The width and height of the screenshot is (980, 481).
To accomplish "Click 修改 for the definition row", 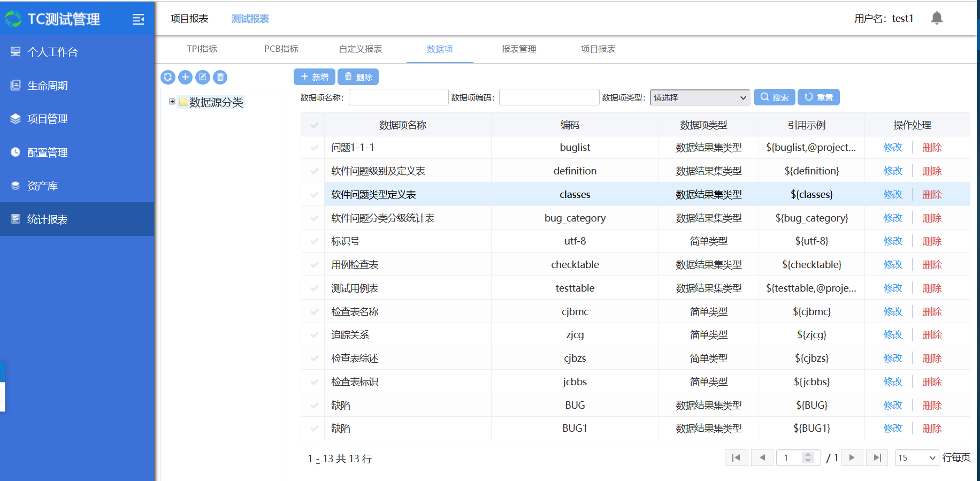I will [x=892, y=171].
